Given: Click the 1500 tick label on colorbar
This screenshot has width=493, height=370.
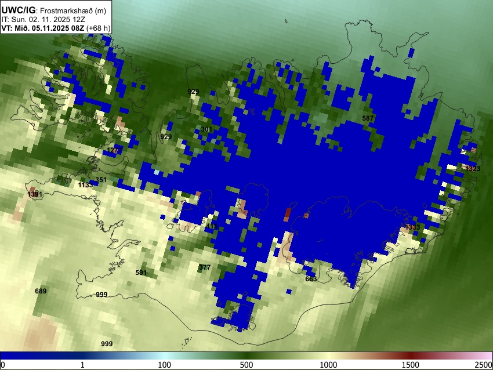Looking at the screenshot, I should [411, 365].
